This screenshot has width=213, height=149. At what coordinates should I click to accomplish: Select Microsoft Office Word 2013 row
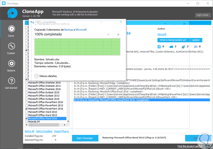[x=43, y=115]
